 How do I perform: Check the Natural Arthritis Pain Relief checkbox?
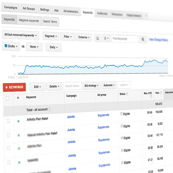[8, 135]
